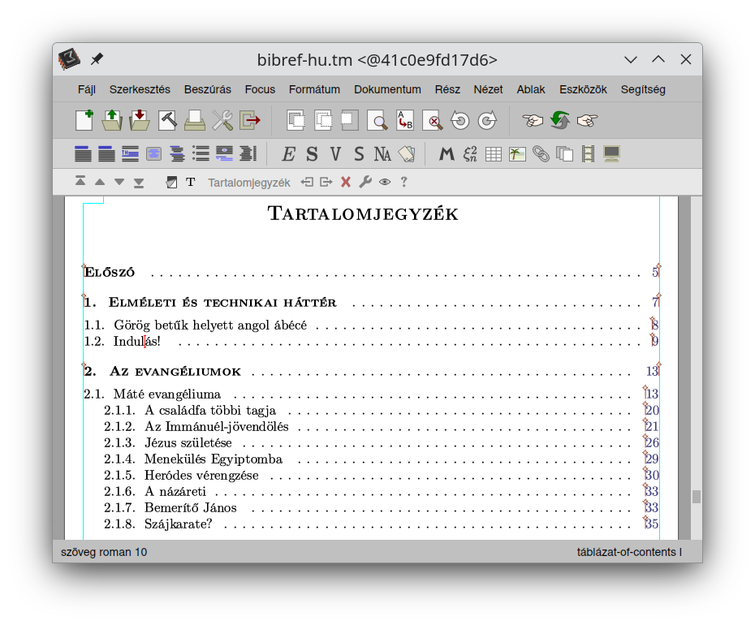Toggle strong bold S text style

312,154
